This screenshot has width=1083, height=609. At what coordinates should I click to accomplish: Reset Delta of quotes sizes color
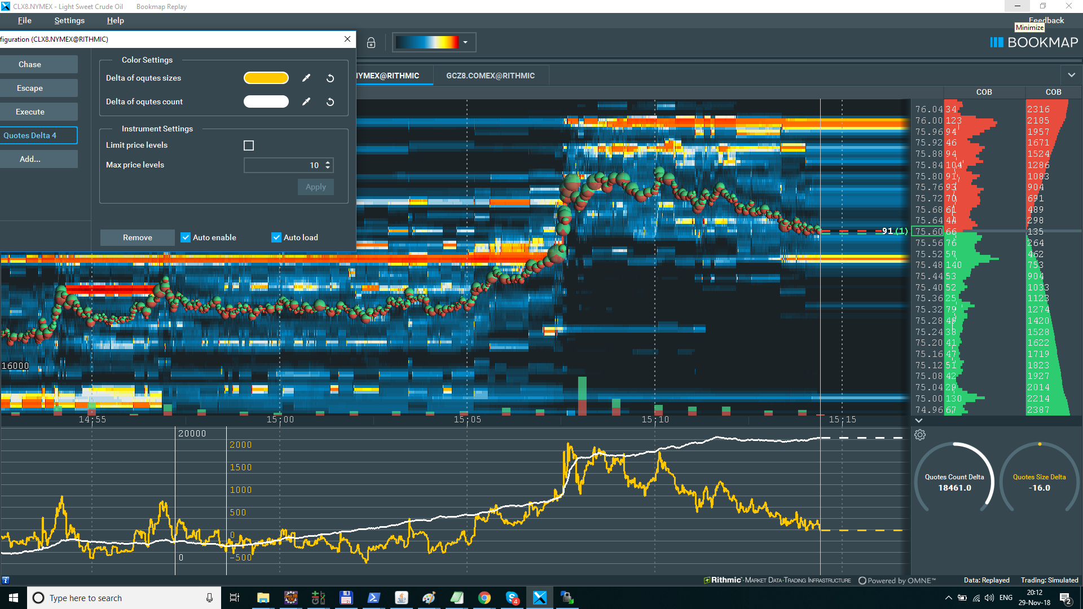pyautogui.click(x=331, y=78)
